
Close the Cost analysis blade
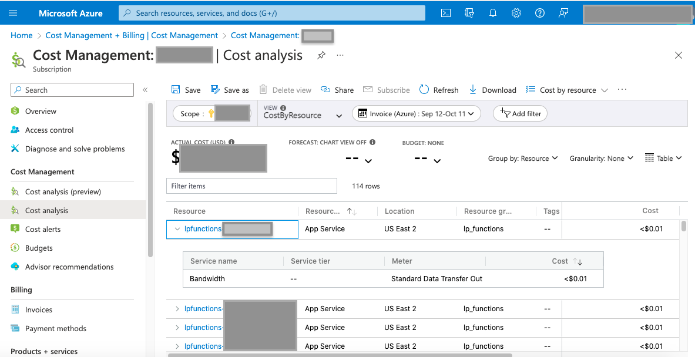click(x=678, y=55)
